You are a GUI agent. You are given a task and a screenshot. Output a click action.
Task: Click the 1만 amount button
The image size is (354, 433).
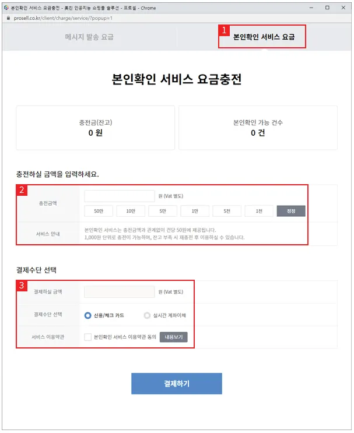pos(195,211)
